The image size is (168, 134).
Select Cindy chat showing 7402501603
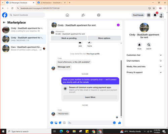(x=24, y=39)
